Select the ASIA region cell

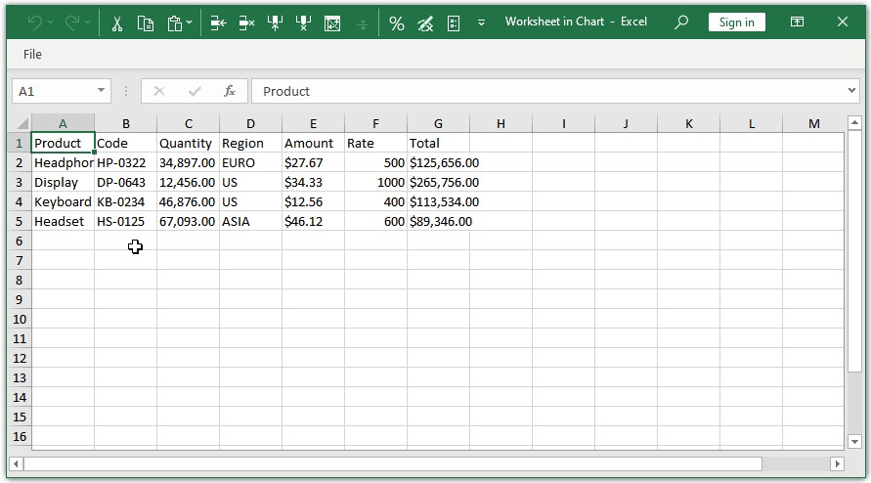(250, 221)
